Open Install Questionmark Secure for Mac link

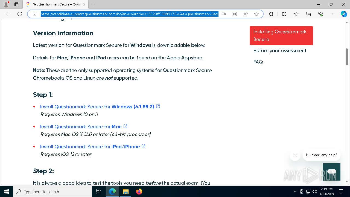coord(81,127)
